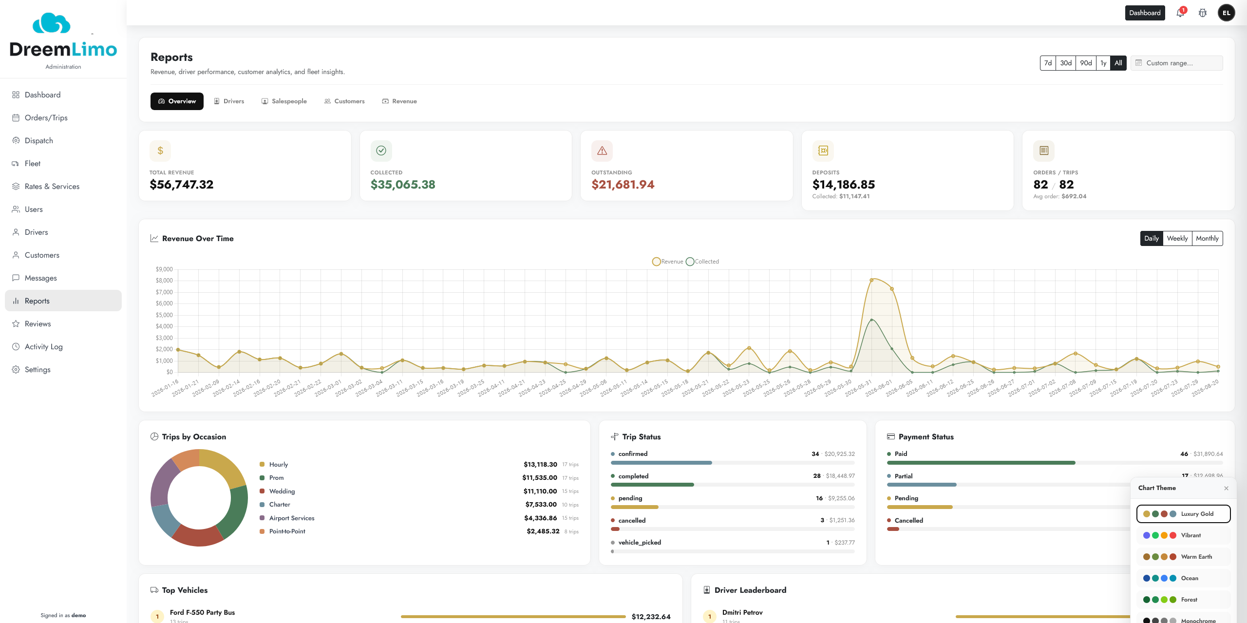Open Messages chat section

[x=63, y=278]
